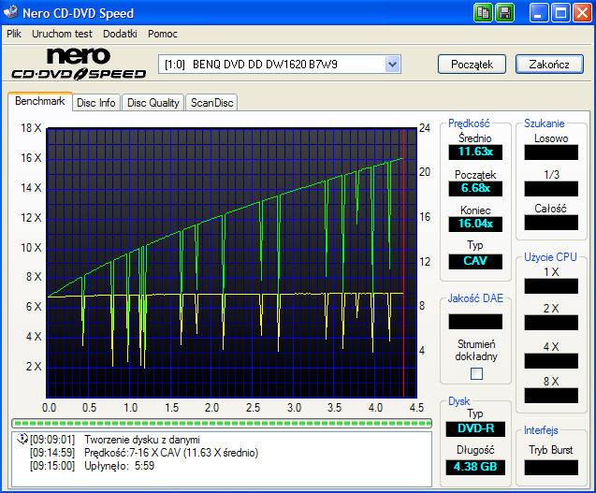Click the Interfejs group label

click(x=541, y=430)
